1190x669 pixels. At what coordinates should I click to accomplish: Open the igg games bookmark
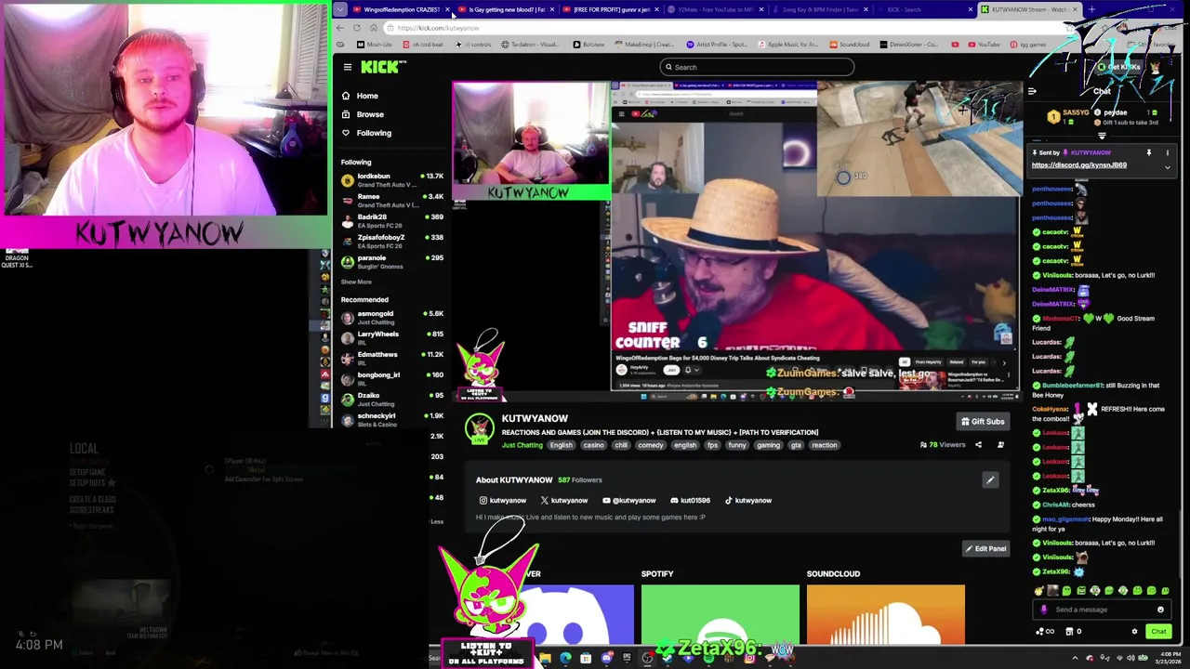point(1028,45)
